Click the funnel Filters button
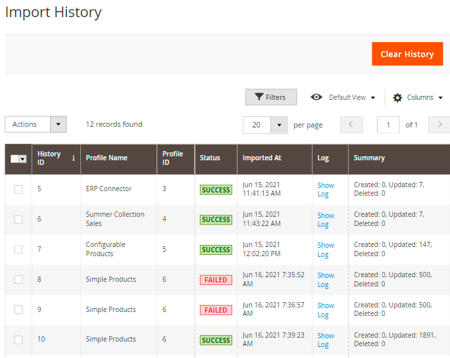 [270, 97]
